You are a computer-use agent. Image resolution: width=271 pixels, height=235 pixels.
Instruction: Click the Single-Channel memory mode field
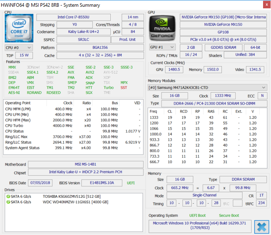tap(204, 195)
